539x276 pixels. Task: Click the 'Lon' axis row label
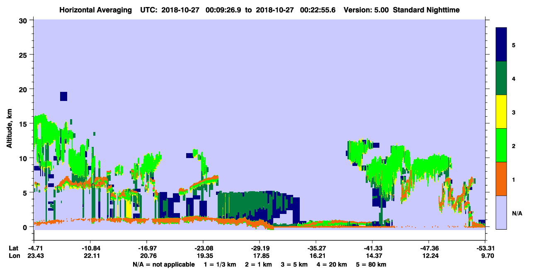tap(14, 256)
